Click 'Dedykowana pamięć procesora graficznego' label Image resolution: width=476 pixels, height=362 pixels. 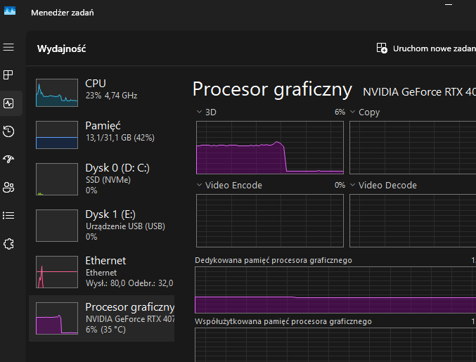274,260
